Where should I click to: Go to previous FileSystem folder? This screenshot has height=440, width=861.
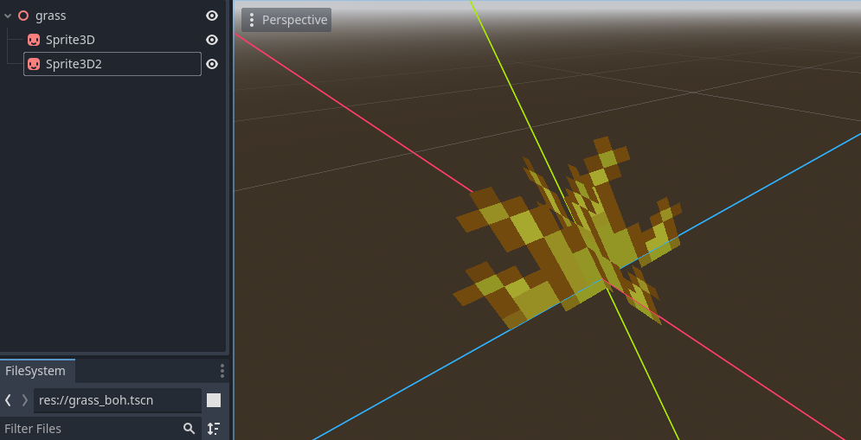[8, 400]
